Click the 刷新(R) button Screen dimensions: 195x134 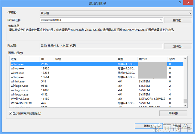[173, 113]
